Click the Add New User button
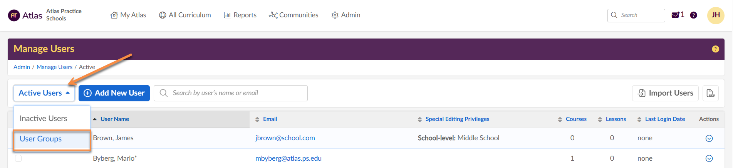This screenshot has width=733, height=168. (x=114, y=93)
